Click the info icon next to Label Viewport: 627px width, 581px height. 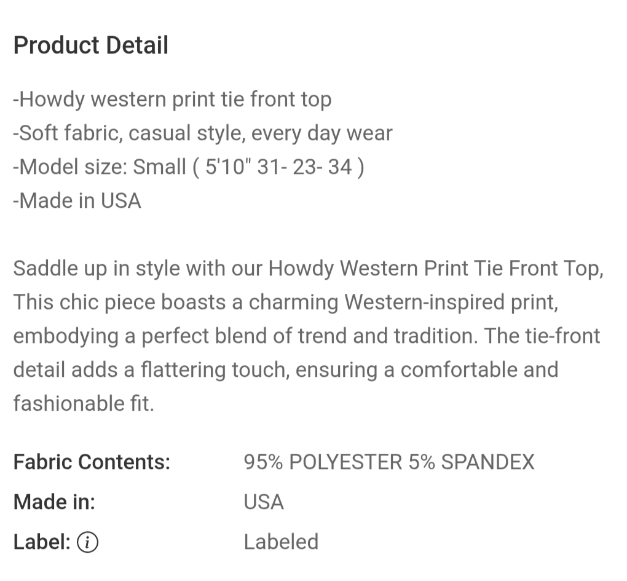tap(87, 542)
